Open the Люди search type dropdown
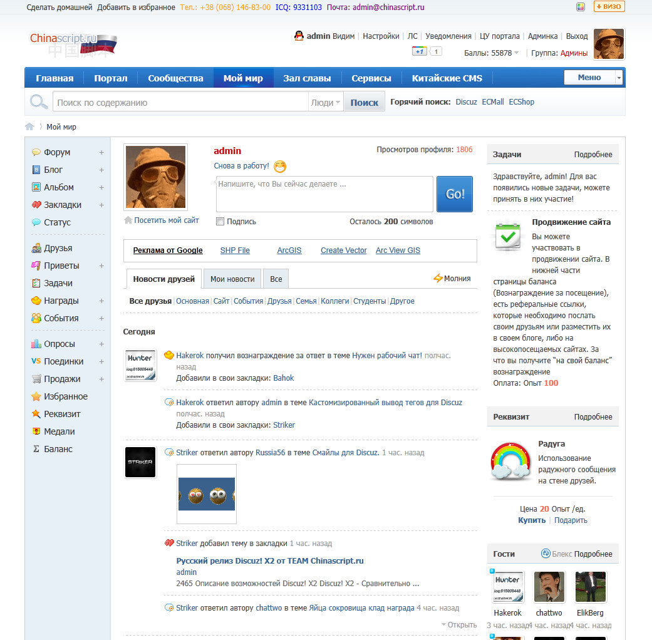 coord(325,102)
